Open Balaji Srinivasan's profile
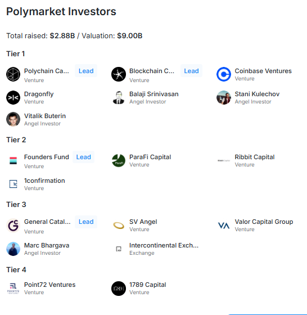Image resolution: width=307 pixels, height=315 pixels. 154,94
